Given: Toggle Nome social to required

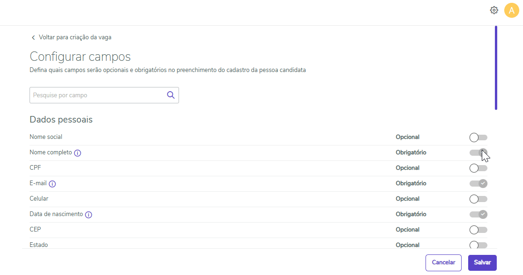Looking at the screenshot, I should [478, 137].
